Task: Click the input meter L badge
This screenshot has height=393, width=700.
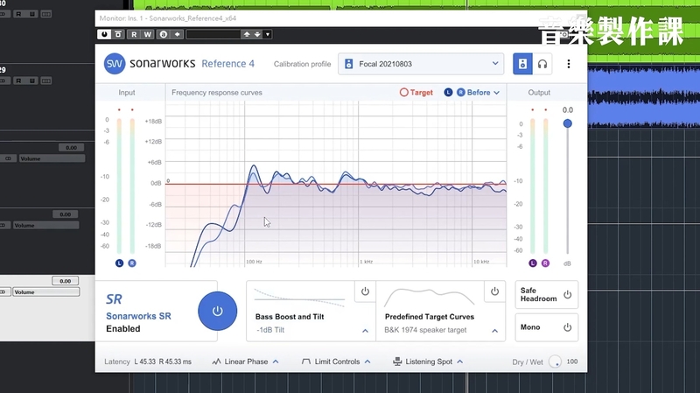Action: tap(119, 263)
